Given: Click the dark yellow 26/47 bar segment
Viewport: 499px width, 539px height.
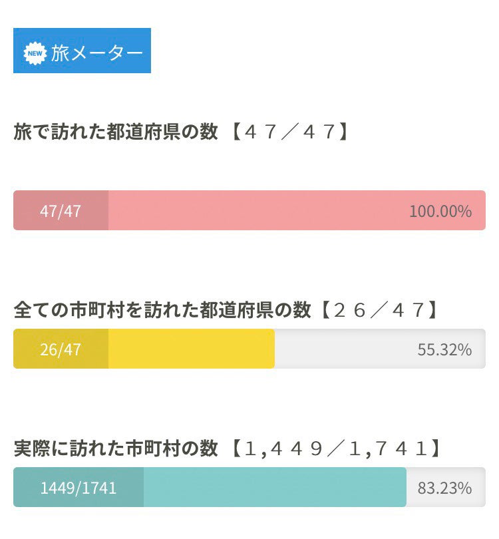Looking at the screenshot, I should [61, 349].
